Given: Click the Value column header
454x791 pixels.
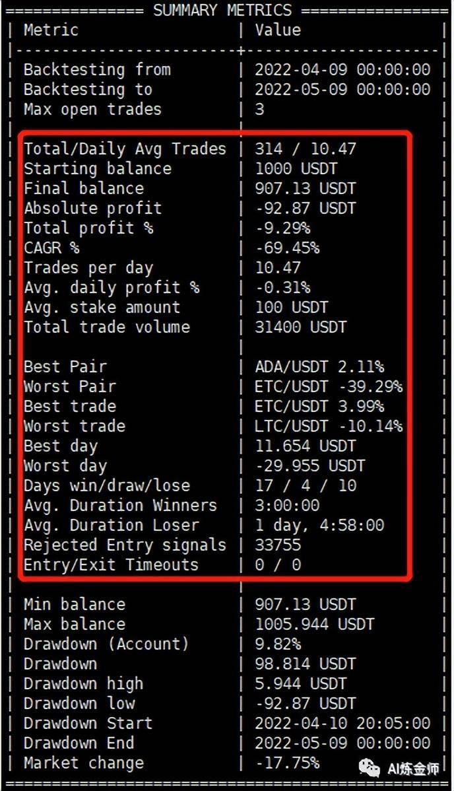Looking at the screenshot, I should (x=278, y=30).
